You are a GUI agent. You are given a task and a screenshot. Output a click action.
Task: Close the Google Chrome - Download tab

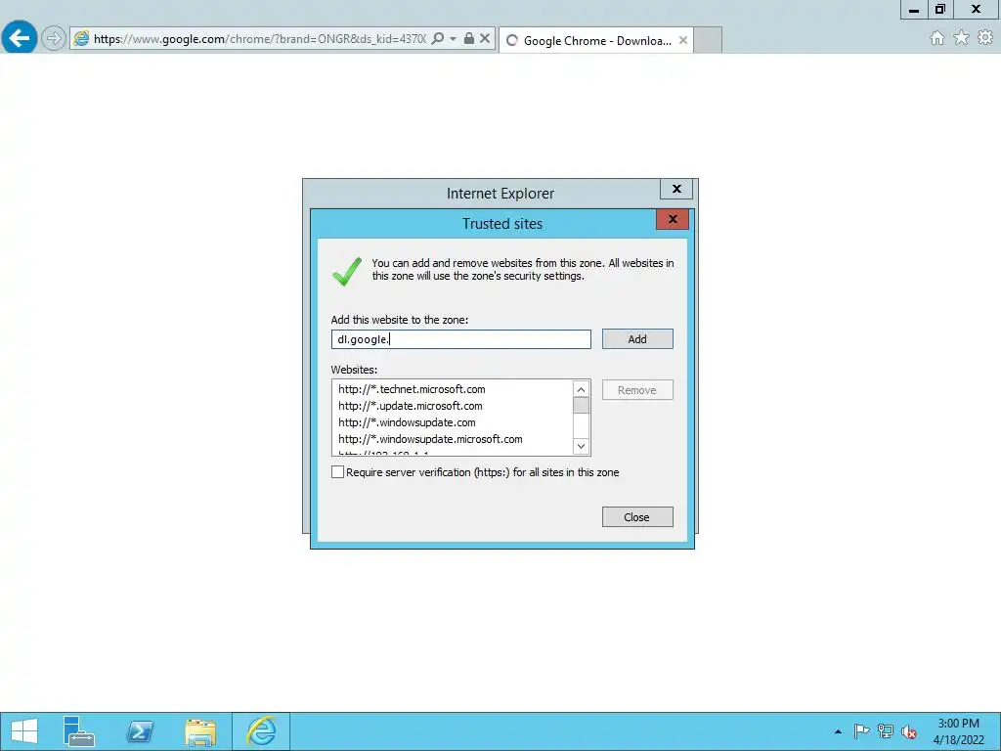[683, 40]
